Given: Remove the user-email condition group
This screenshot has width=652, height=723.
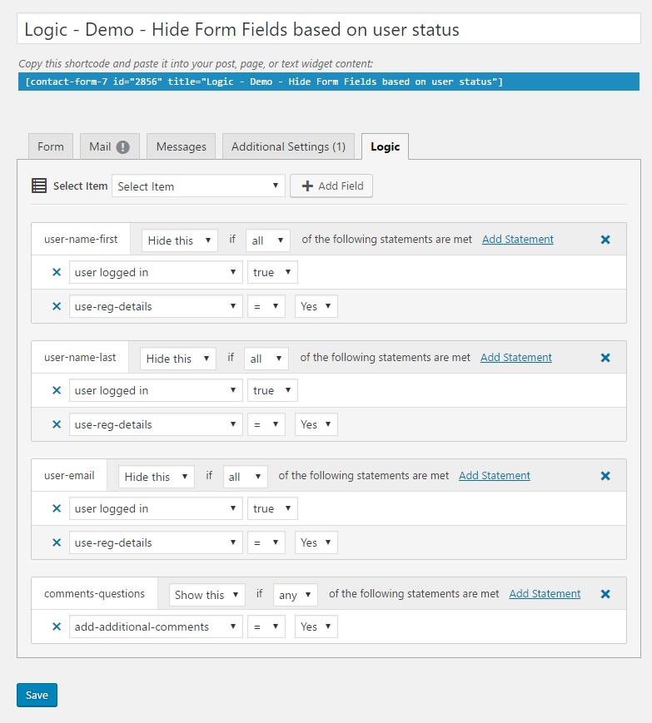Looking at the screenshot, I should click(605, 475).
